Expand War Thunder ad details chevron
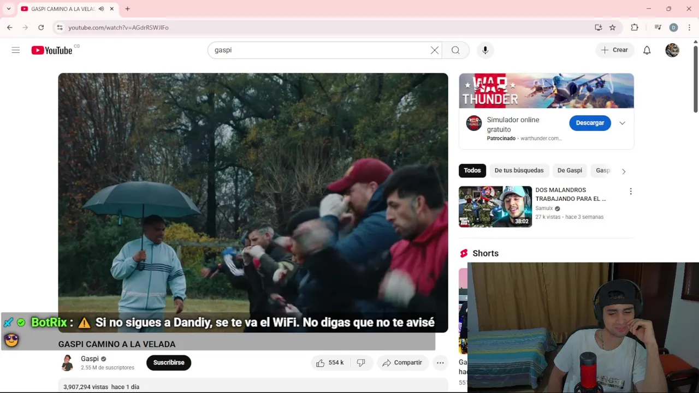 pyautogui.click(x=622, y=123)
